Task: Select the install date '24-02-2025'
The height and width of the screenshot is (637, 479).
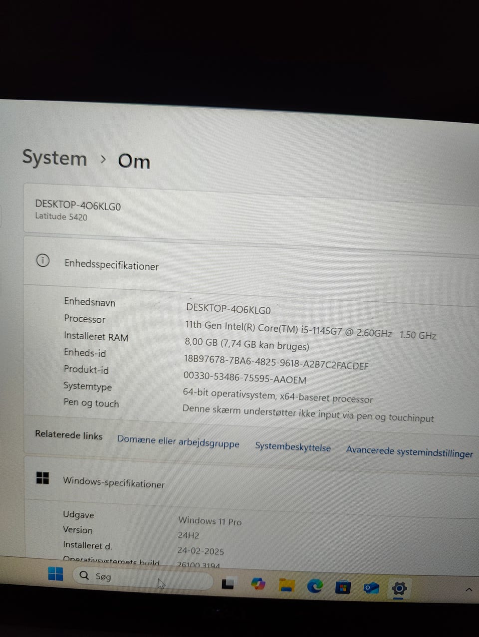Action: coord(200,551)
